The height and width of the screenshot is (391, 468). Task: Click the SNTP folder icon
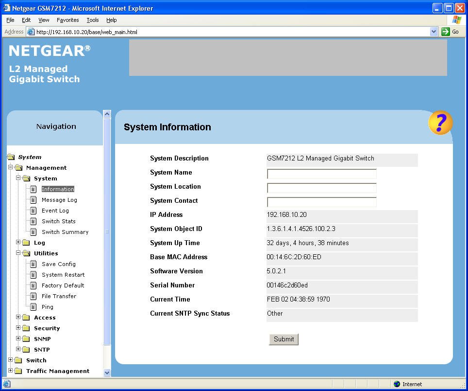point(26,350)
